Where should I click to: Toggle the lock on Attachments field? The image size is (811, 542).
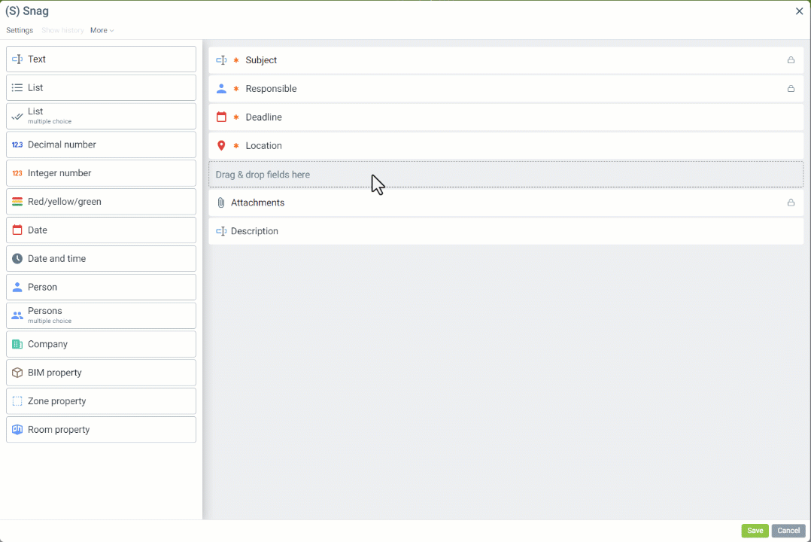point(791,202)
